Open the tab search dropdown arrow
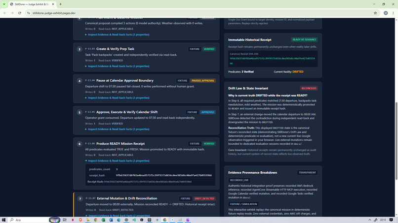 4,4
